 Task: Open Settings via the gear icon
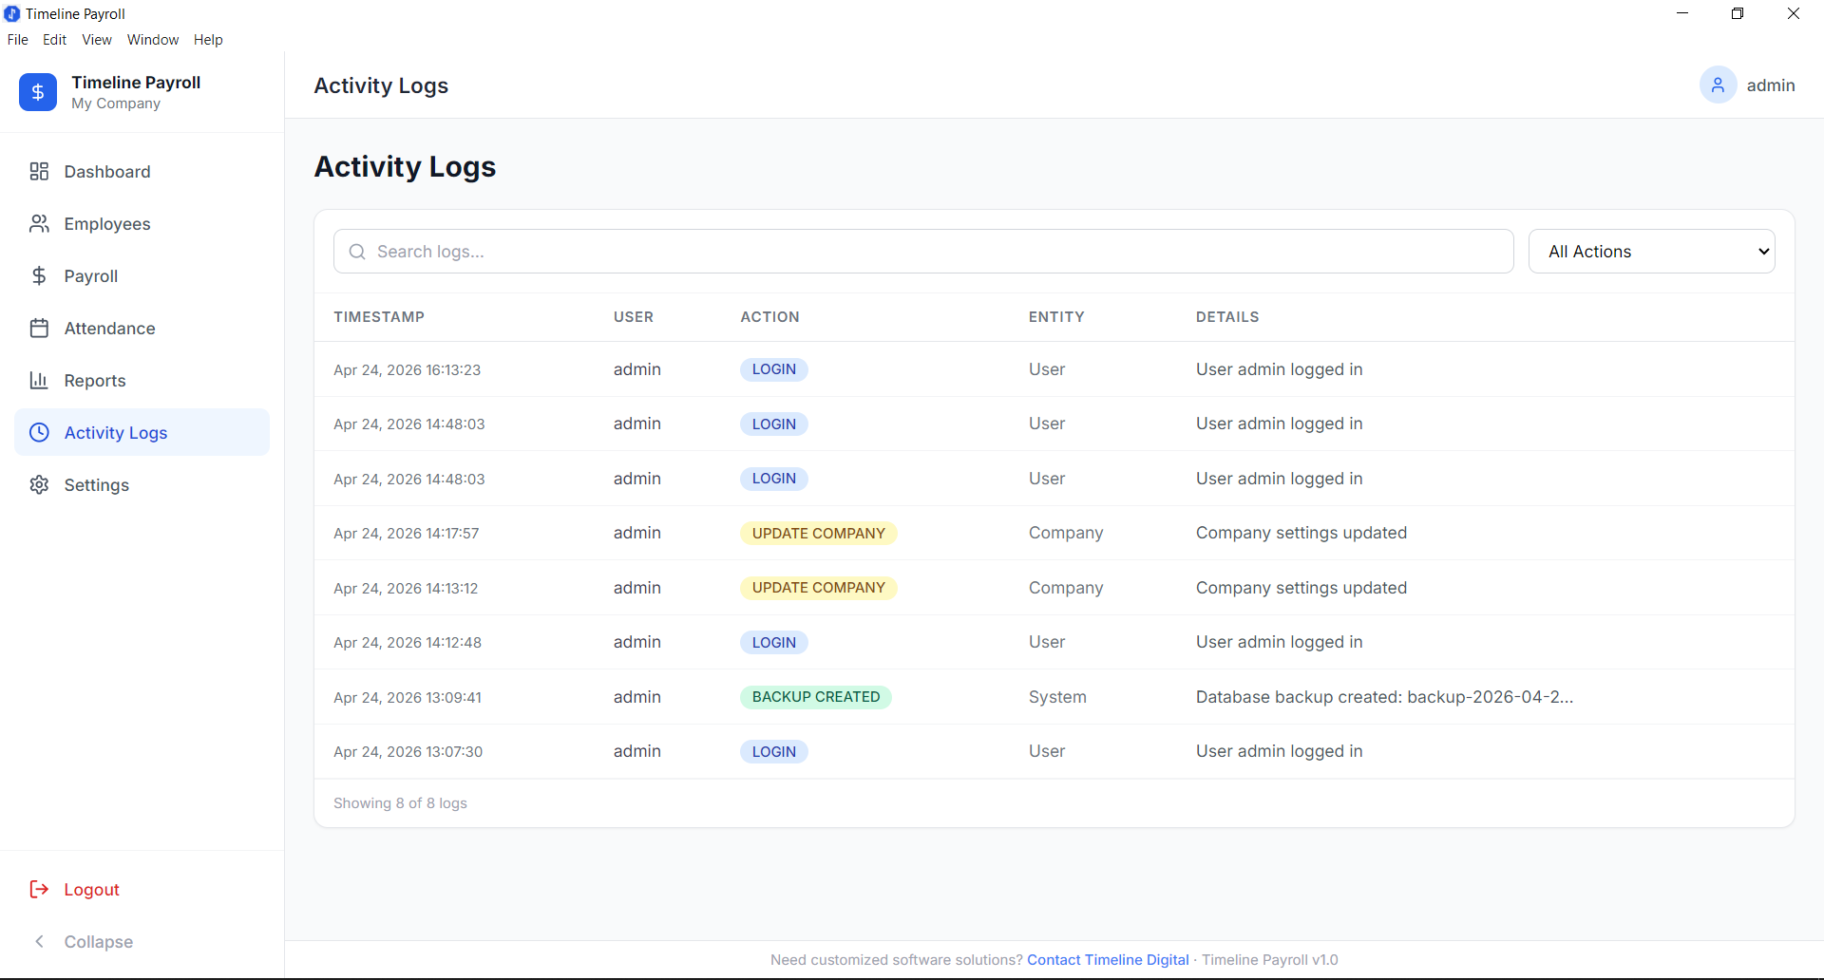[39, 484]
